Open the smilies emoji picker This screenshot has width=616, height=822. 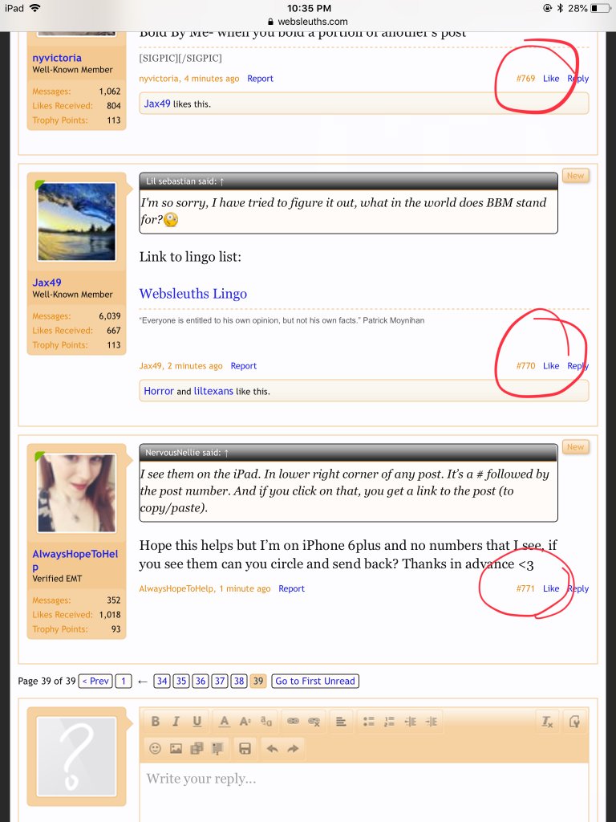coord(156,748)
